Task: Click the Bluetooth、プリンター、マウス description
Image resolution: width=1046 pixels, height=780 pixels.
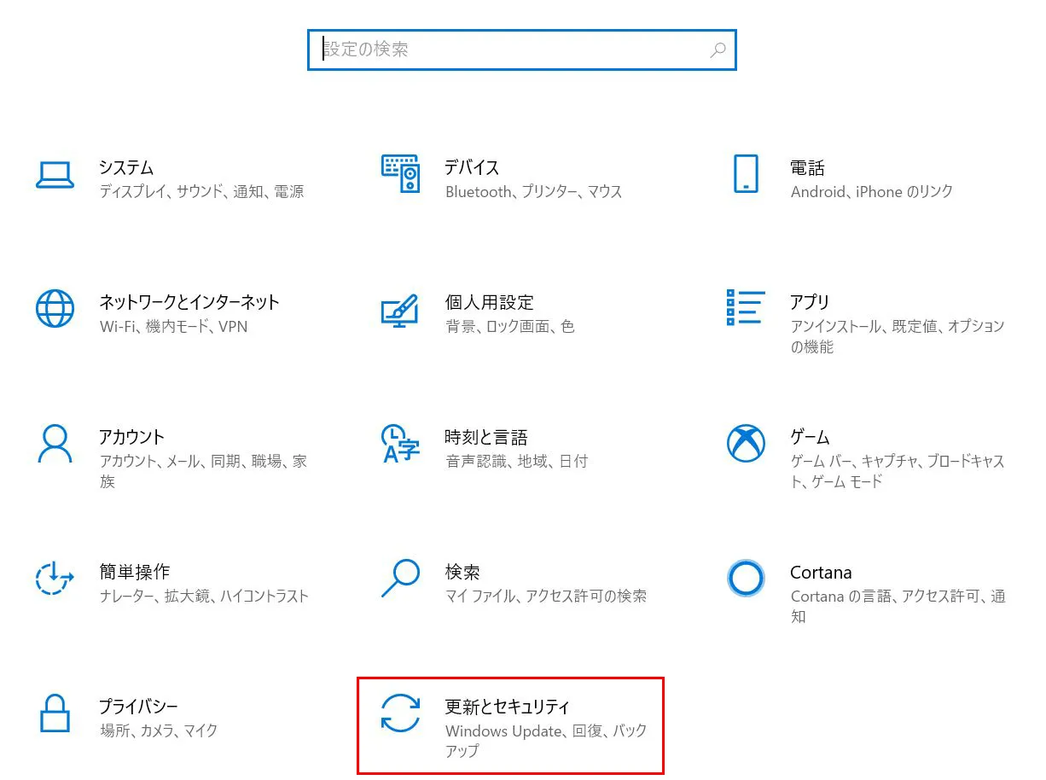Action: 533,192
